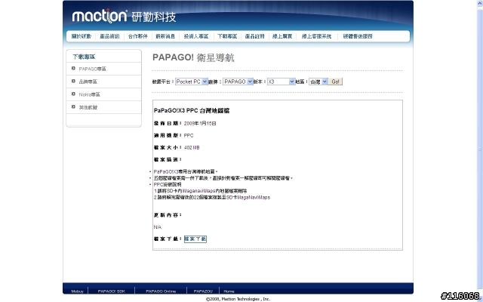Expand the 台灣 region dropdown

click(x=318, y=82)
